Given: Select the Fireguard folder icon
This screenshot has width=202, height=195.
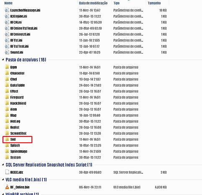Looking at the screenshot, I should 7,97.
